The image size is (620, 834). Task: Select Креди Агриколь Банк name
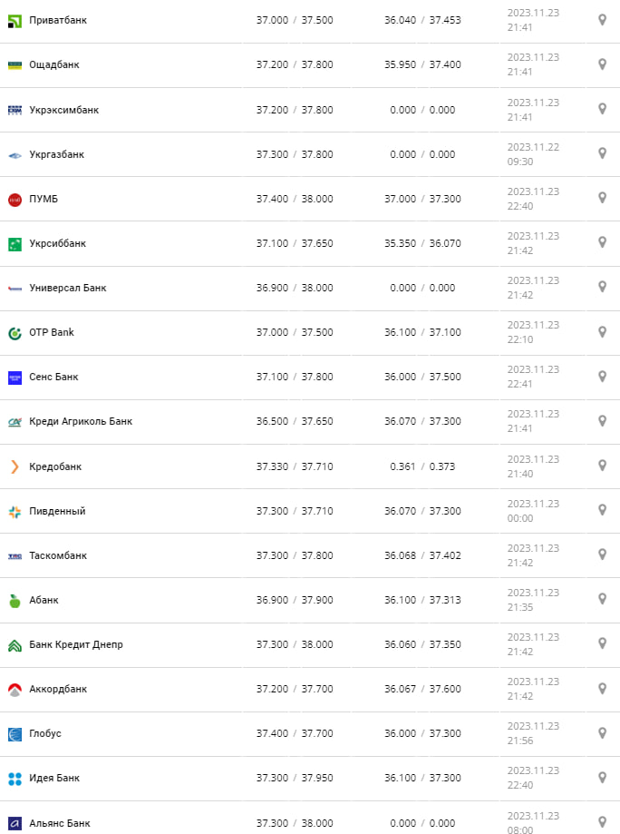coord(81,421)
